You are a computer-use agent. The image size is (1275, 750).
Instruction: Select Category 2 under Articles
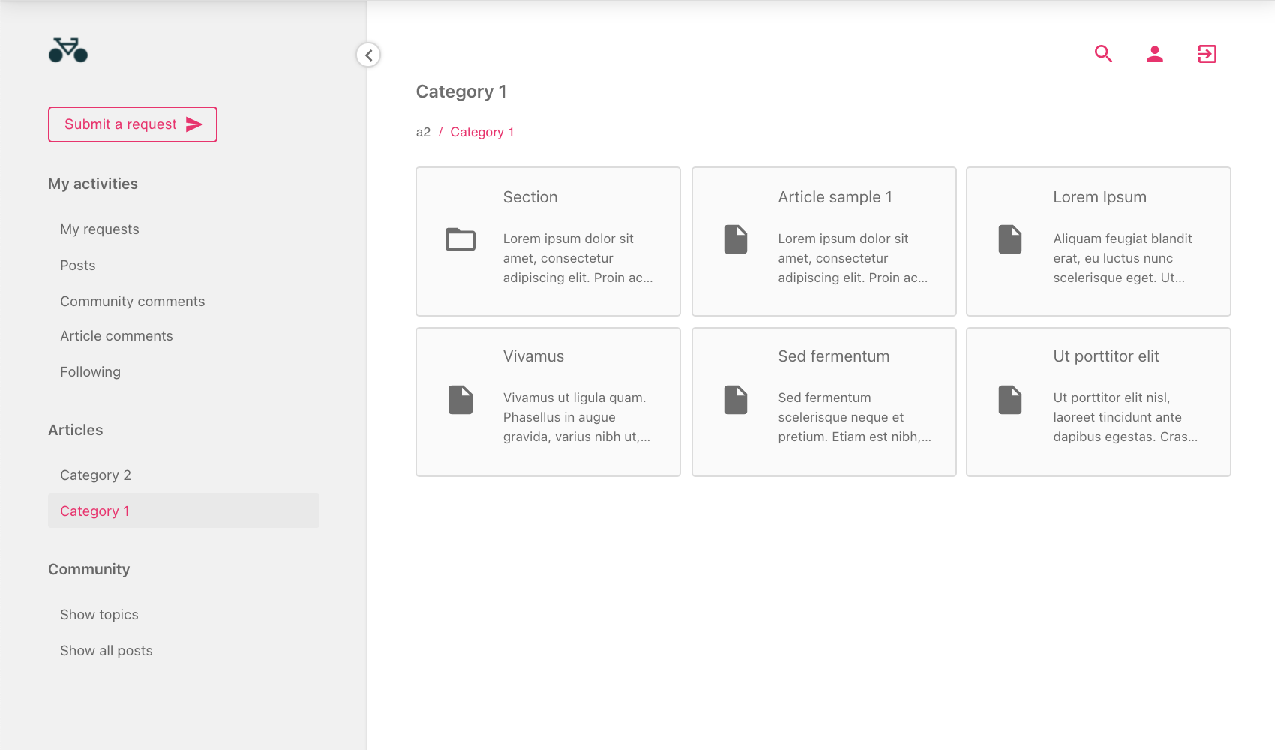pos(95,475)
